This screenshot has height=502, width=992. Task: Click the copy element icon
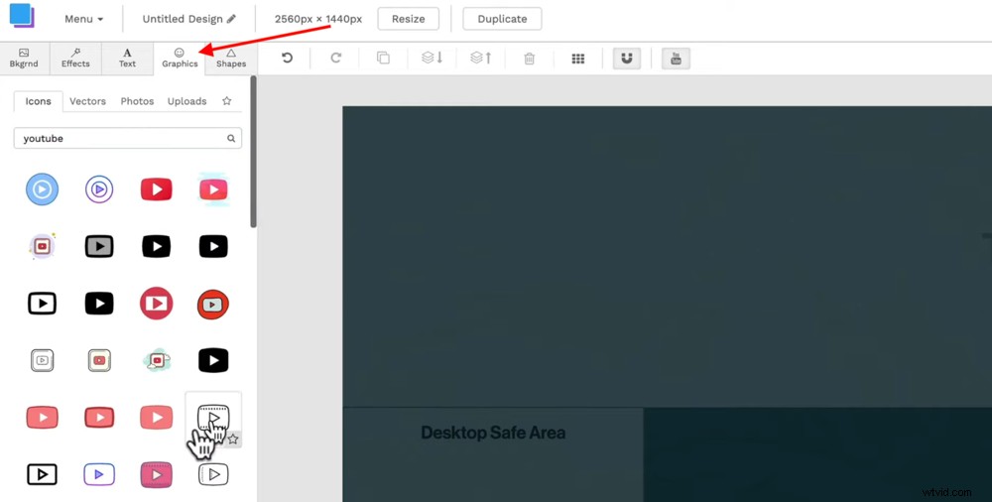[383, 59]
